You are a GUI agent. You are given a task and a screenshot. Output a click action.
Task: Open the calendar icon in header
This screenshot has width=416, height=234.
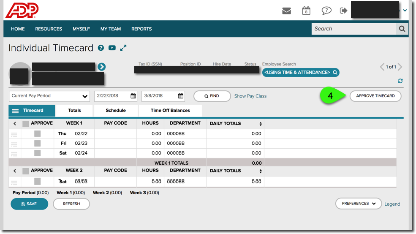(x=306, y=11)
